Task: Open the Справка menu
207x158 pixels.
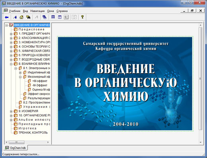Action: 62,11
